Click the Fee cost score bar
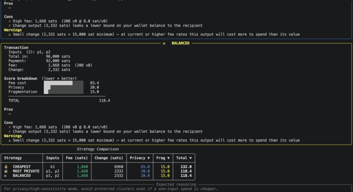Viewport: 353px width, 192px height. [x=64, y=83]
